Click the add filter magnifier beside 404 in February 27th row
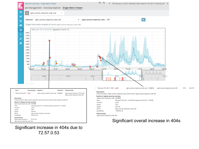Viewport: 199px width, 149px height. point(151,88)
